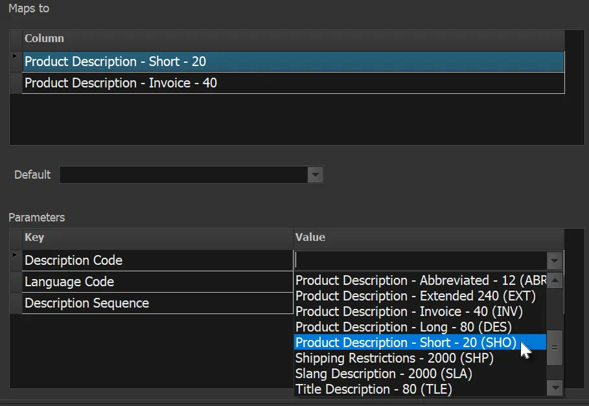Click the row selector arrow beside Product Description - Short - 20
The image size is (589, 406).
(x=15, y=58)
